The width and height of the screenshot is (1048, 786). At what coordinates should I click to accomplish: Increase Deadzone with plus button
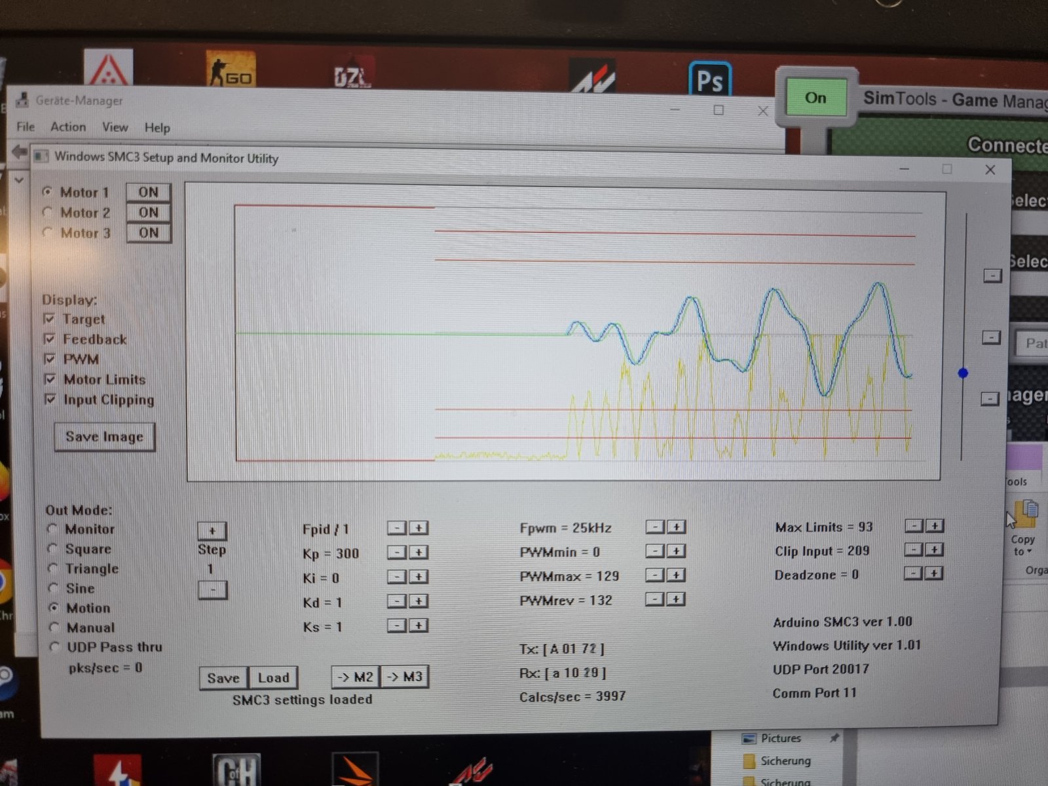point(934,573)
